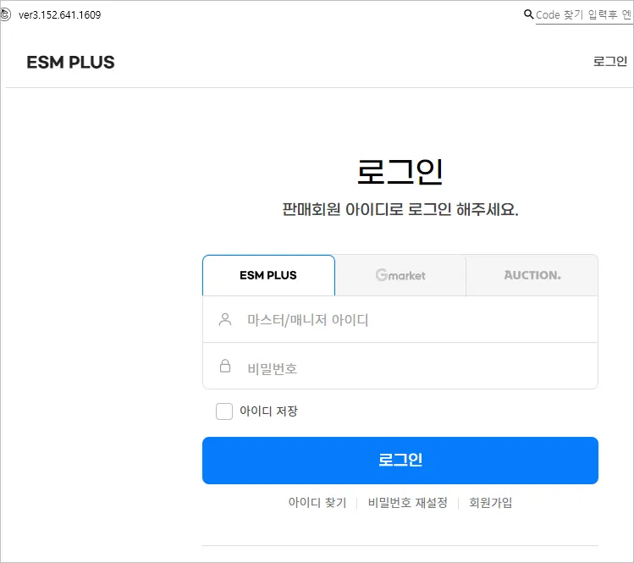Screen dimensions: 634x563
Task: Click the version text ver3.152.641.1609
Action: click(x=60, y=15)
